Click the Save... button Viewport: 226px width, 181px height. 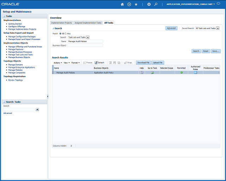point(215,51)
